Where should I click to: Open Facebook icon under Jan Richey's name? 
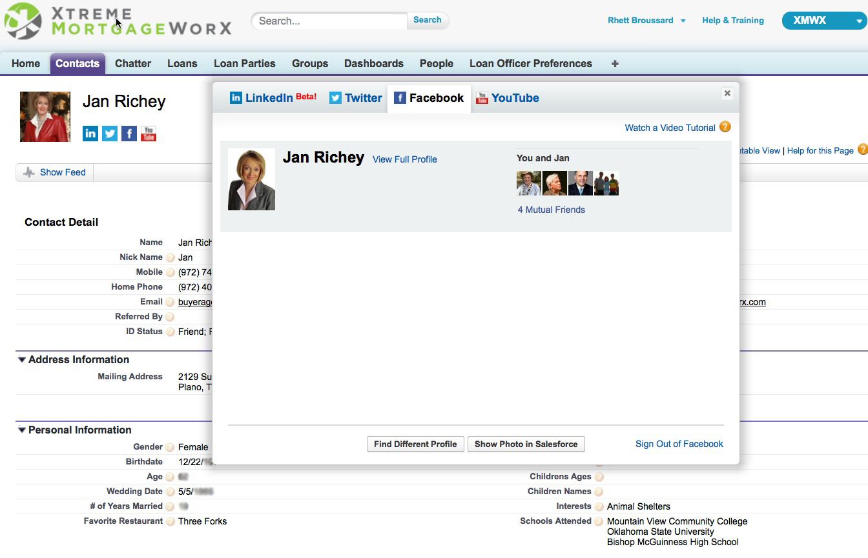click(129, 134)
